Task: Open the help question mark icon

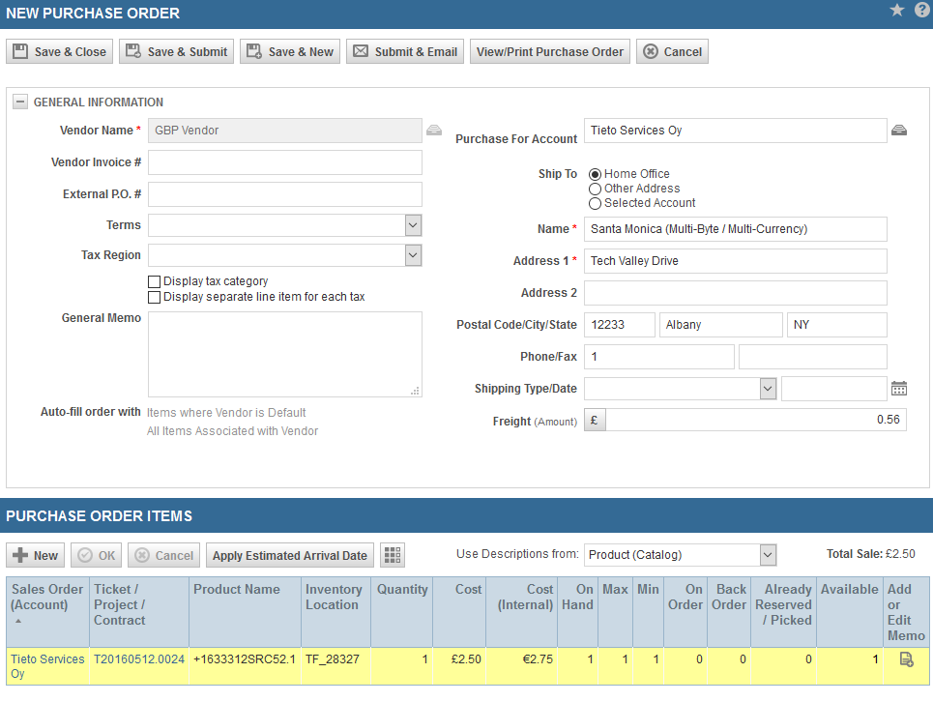Action: (921, 10)
